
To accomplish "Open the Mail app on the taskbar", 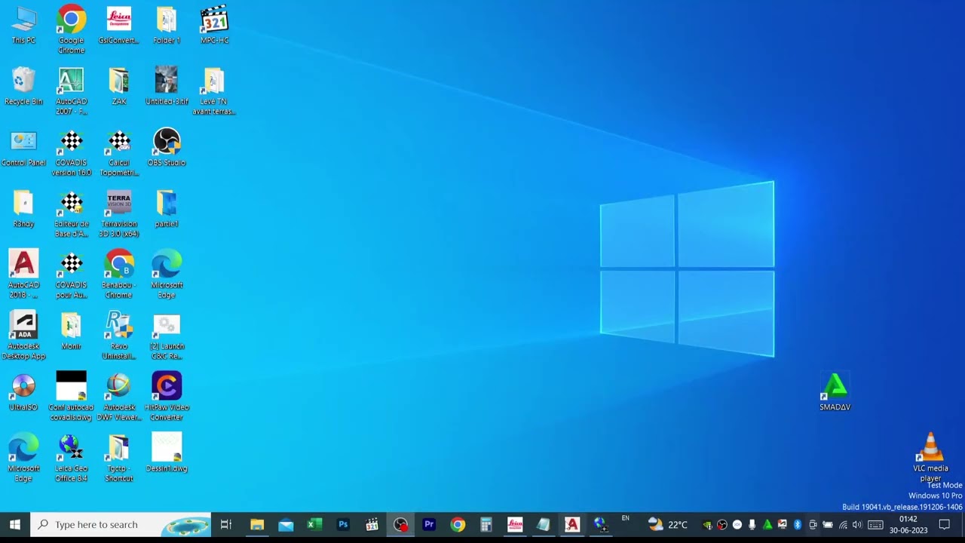I will [286, 524].
